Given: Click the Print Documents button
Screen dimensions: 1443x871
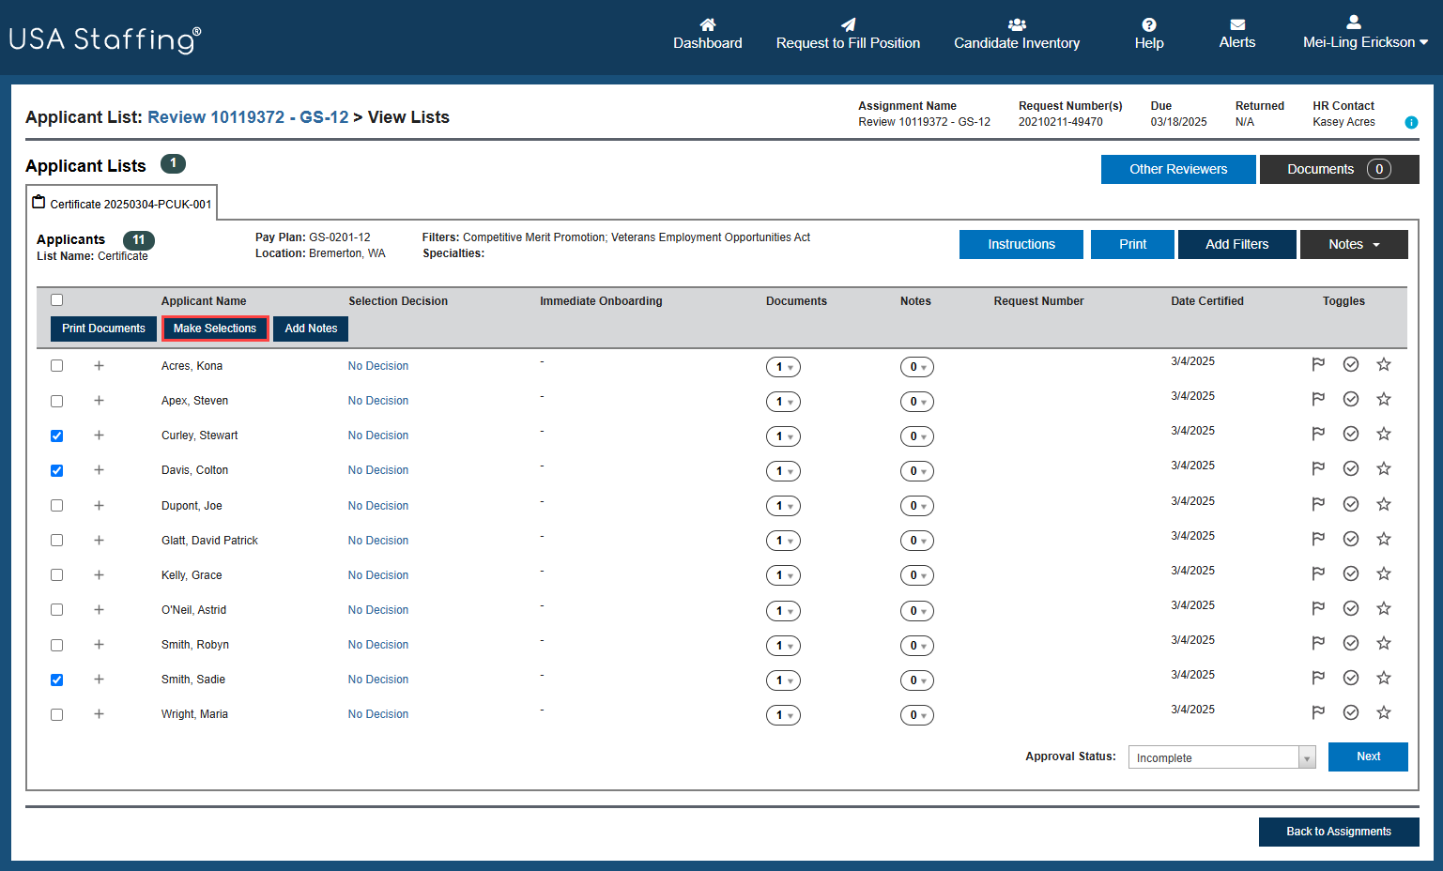Looking at the screenshot, I should point(103,329).
